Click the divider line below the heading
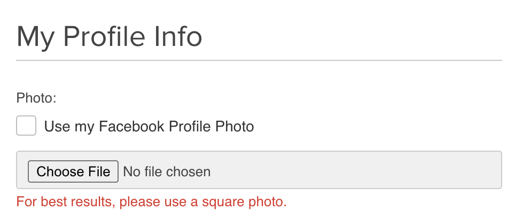Viewport: 515px width, 219px height. click(x=259, y=60)
